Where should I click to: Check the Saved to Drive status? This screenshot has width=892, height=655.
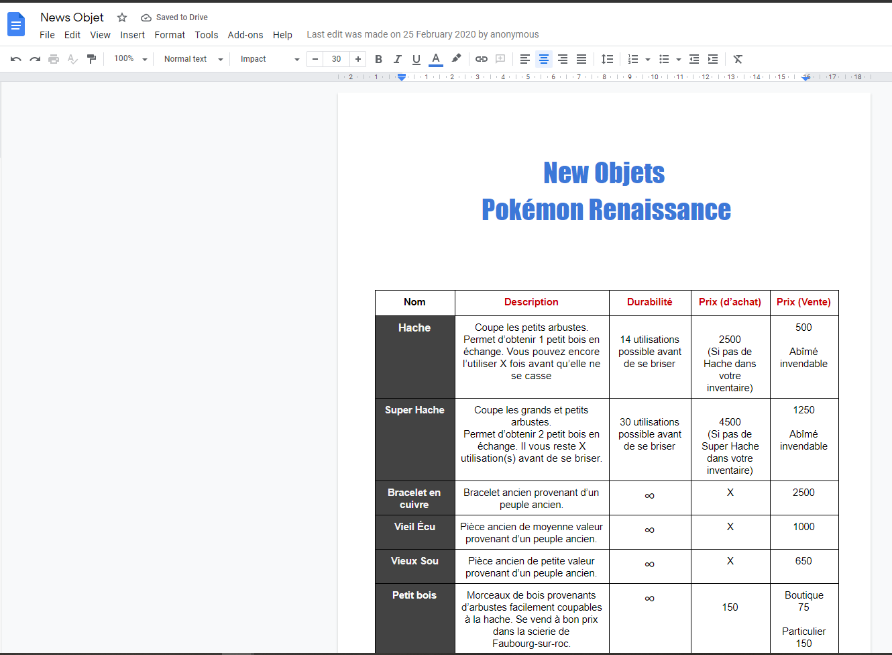[174, 17]
